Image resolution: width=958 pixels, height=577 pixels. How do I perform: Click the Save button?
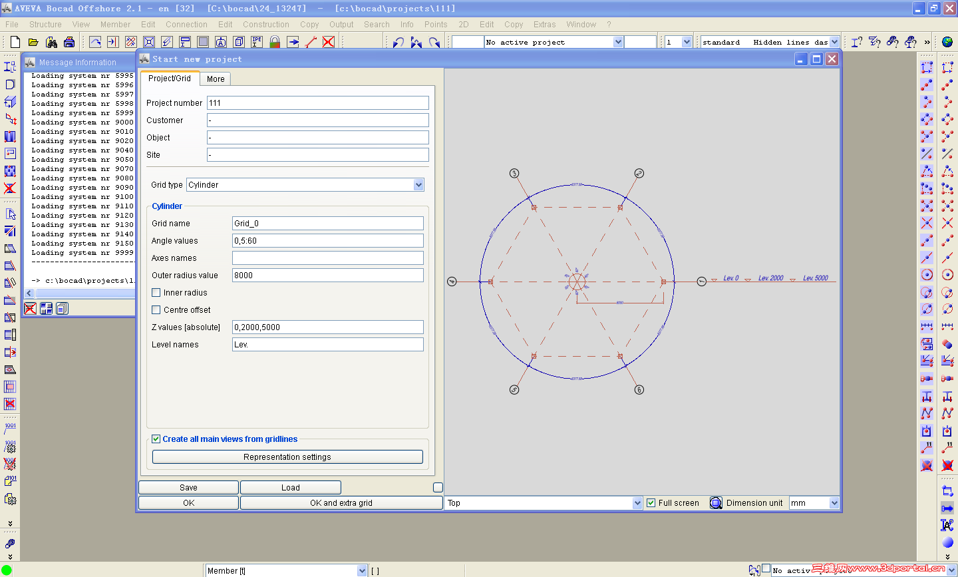[188, 488]
